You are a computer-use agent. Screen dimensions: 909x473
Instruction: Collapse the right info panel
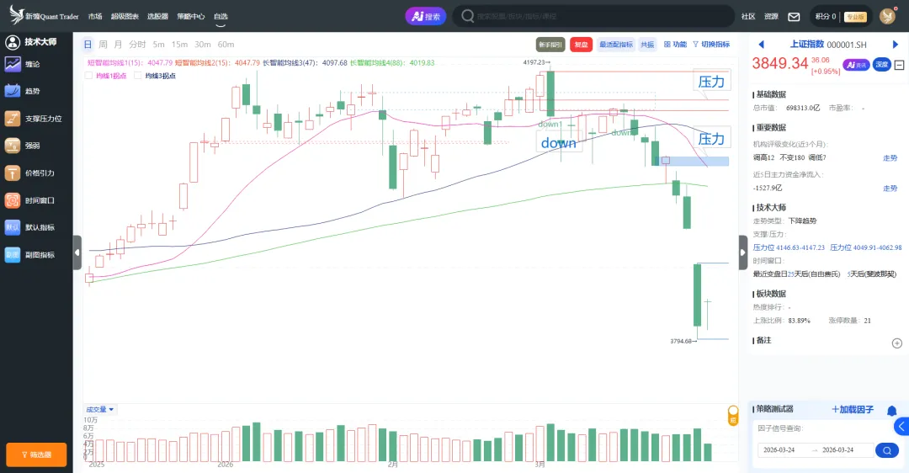coord(743,252)
